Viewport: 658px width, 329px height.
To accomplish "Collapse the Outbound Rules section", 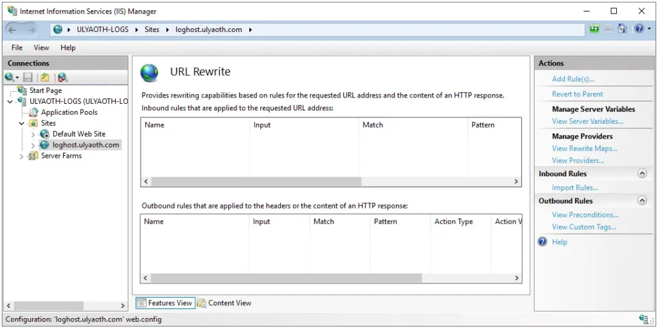I will [x=641, y=201].
